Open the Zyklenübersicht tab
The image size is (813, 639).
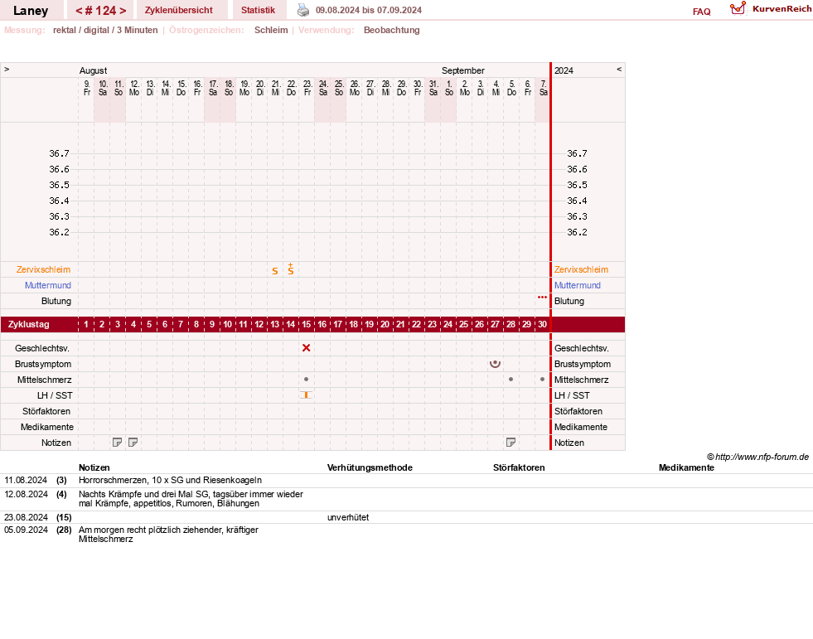179,10
